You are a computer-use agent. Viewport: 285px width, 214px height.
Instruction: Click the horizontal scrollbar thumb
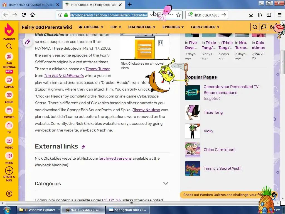[x=132, y=203]
